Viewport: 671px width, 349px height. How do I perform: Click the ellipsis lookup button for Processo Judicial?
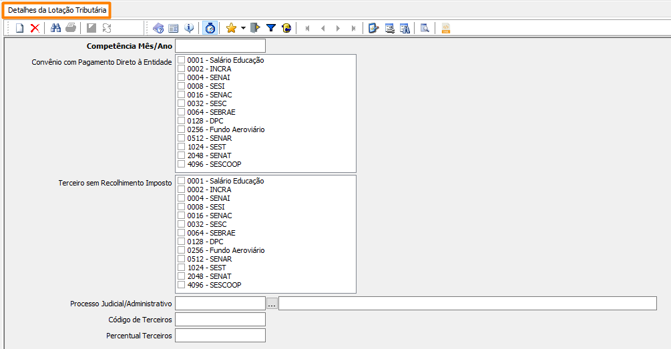coord(272,304)
